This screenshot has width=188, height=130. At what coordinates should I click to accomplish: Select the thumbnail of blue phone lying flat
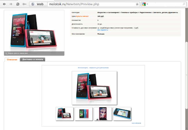[x=122, y=114]
